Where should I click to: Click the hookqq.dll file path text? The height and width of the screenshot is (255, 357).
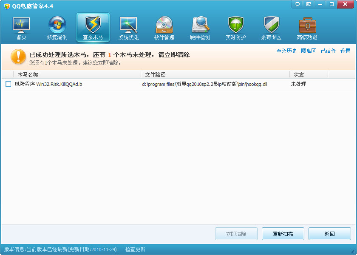(204, 84)
